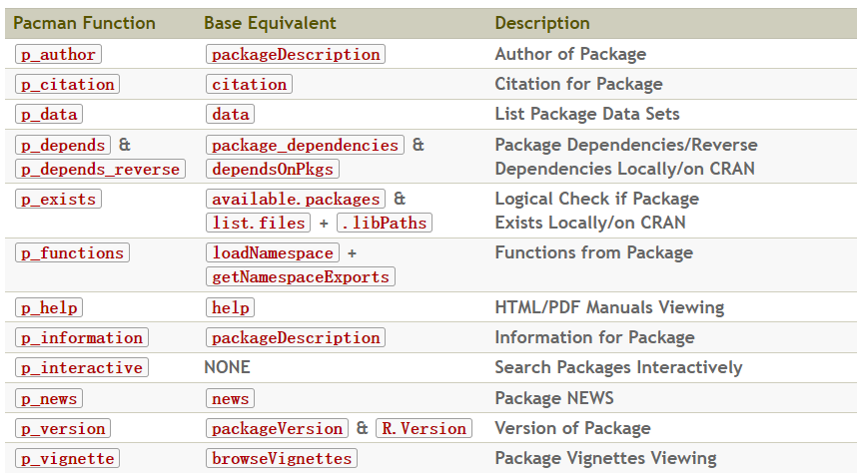Viewport: 860px width, 473px height.
Task: Click the list.files code label
Action: (259, 223)
